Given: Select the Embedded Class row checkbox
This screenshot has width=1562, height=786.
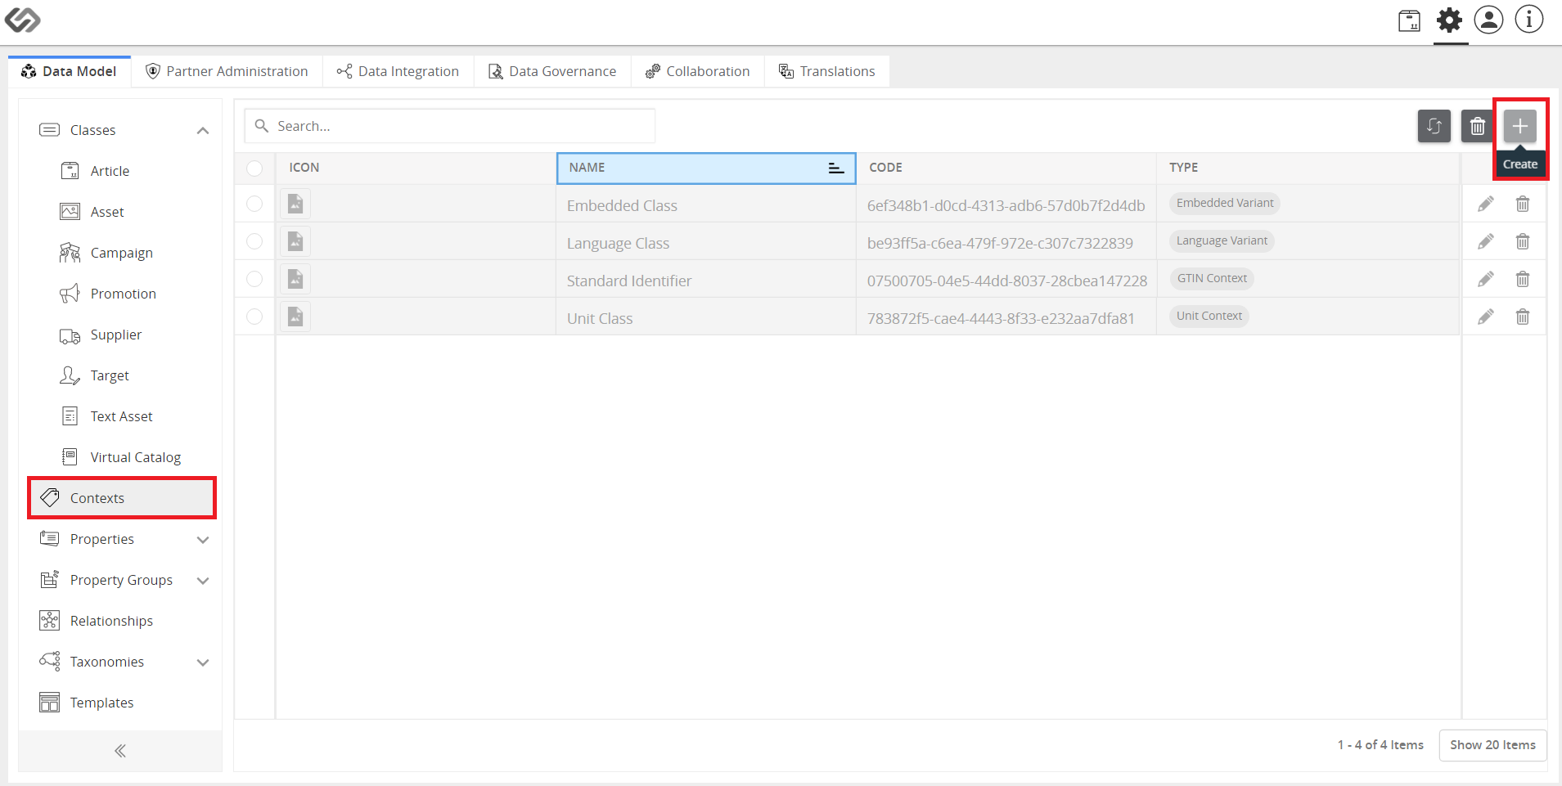Looking at the screenshot, I should point(254,204).
